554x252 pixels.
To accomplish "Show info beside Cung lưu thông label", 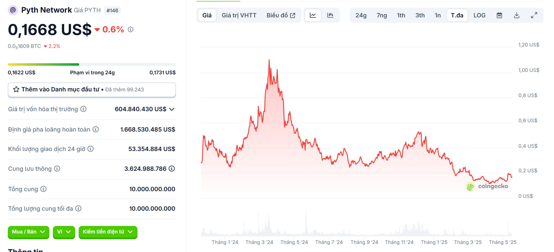I will 57,169.
